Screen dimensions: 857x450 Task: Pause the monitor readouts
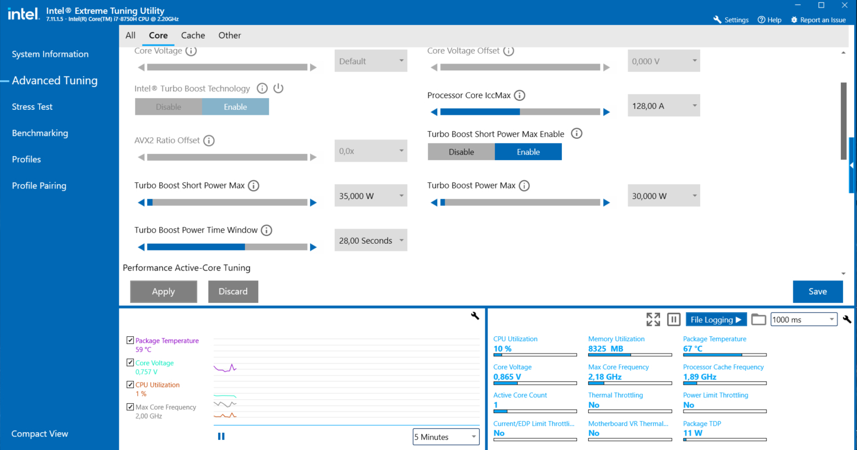[674, 320]
